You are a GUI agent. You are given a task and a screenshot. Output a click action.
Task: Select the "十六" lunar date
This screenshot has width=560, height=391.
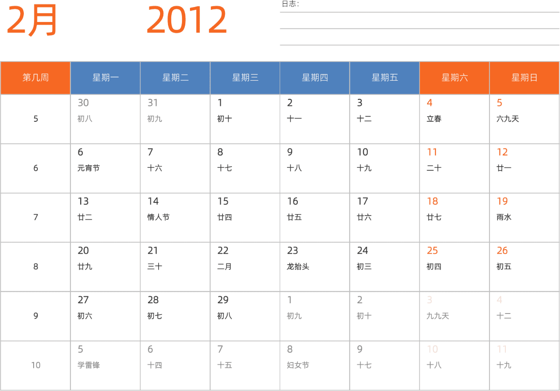pos(155,168)
